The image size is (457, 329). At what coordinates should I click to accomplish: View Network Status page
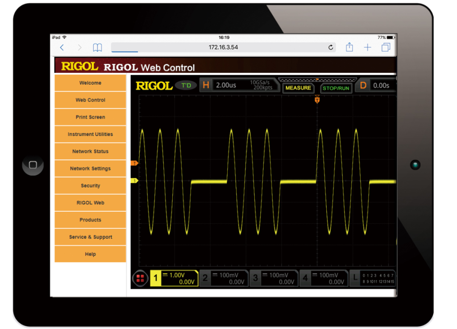pyautogui.click(x=90, y=152)
